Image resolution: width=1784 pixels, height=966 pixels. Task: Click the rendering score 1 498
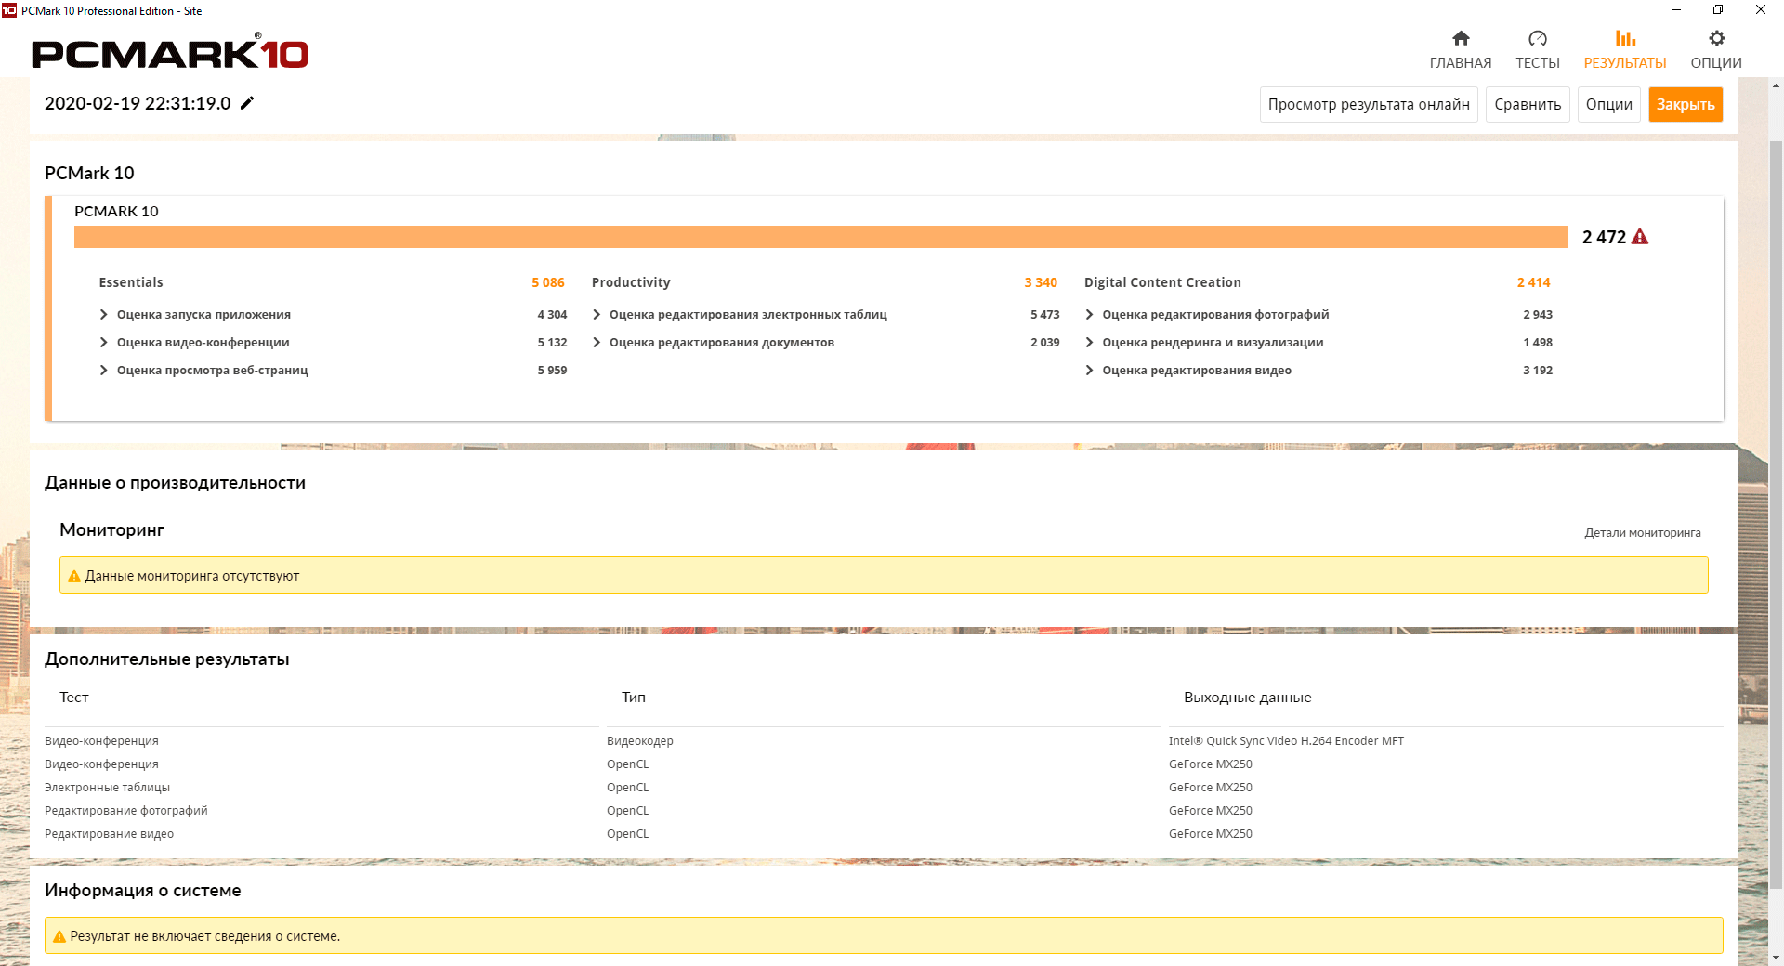(1538, 343)
